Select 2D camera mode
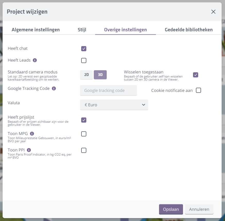Image resolution: width=225 pixels, height=221 pixels. [86, 75]
